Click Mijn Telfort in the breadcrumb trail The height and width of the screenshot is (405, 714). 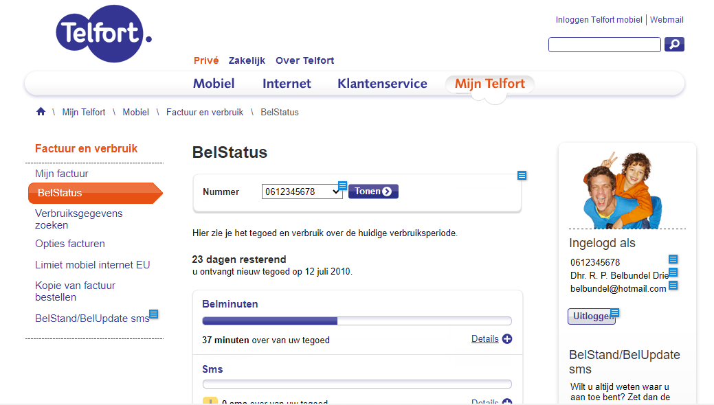84,112
